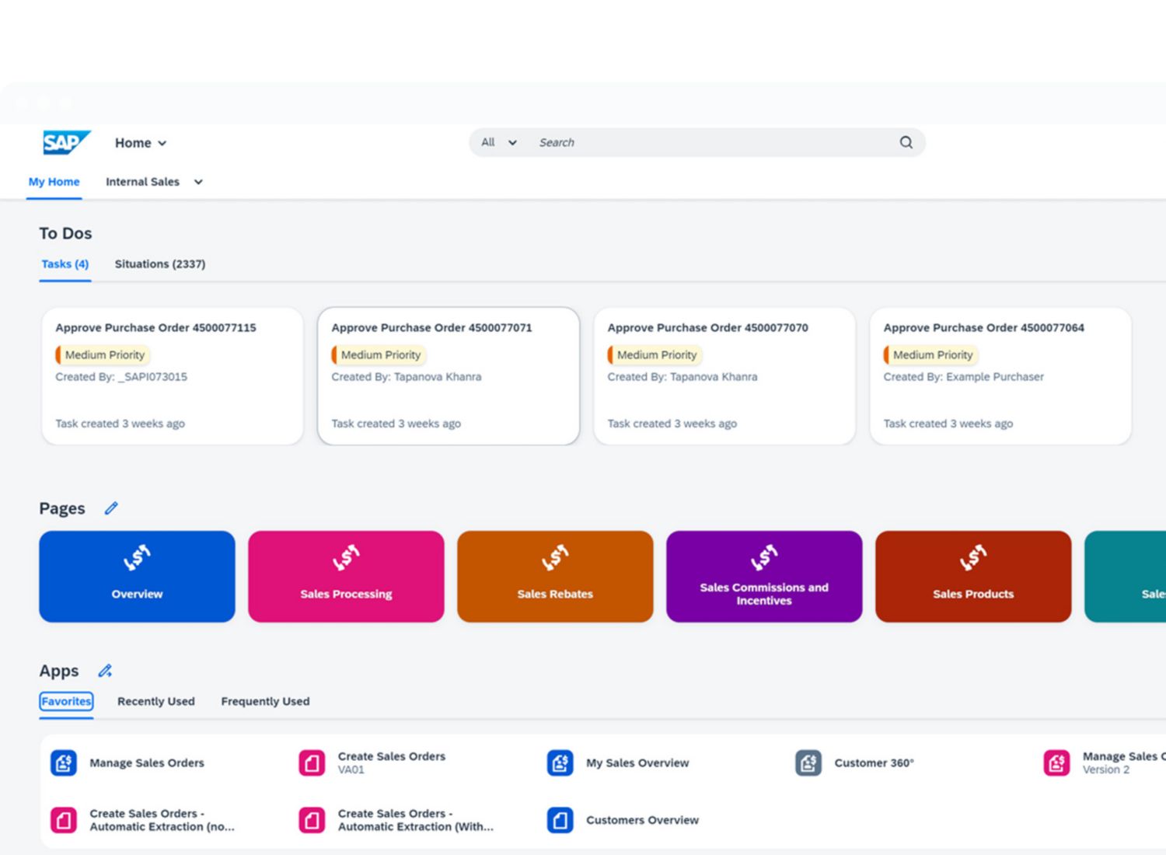Select the Recently Used apps tab
This screenshot has width=1166, height=855.
click(x=156, y=701)
